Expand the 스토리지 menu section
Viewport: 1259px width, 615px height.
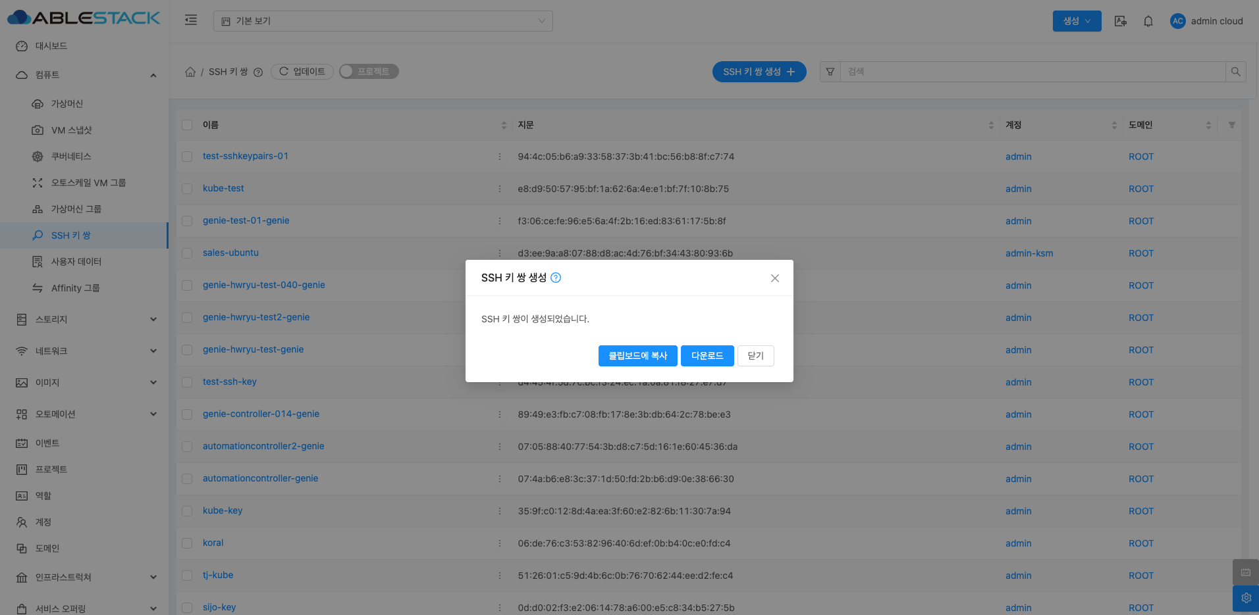(x=84, y=320)
